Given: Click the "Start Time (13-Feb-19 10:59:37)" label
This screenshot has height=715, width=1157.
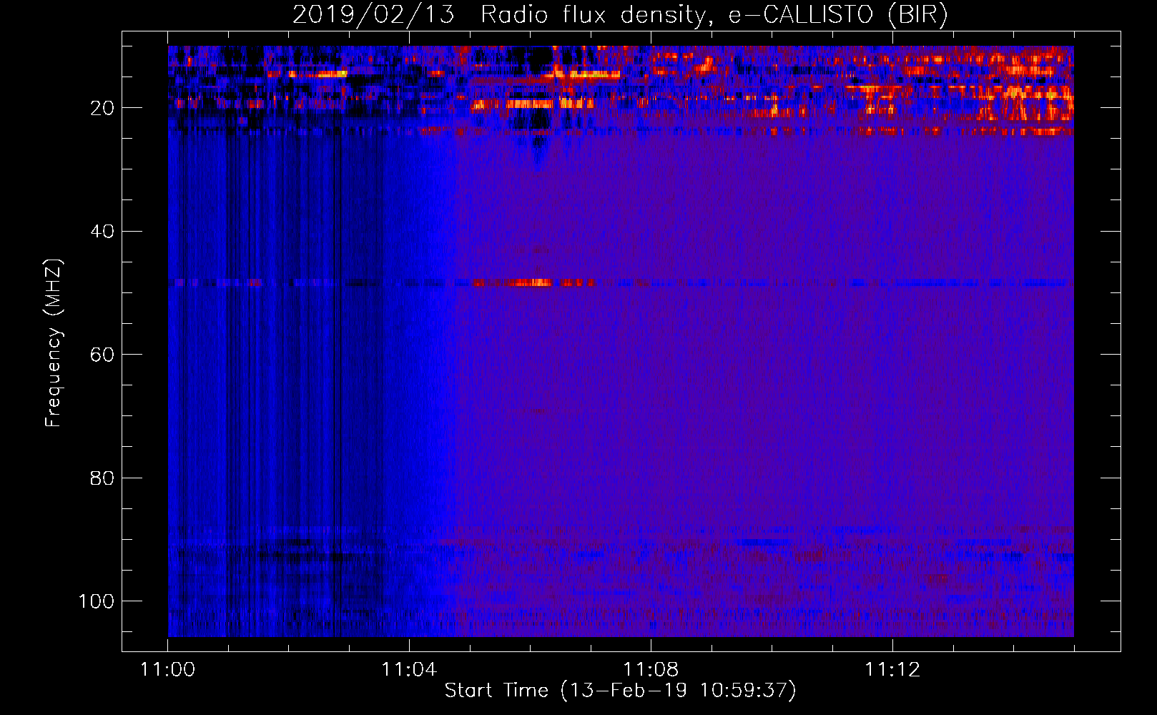Looking at the screenshot, I should click(620, 691).
